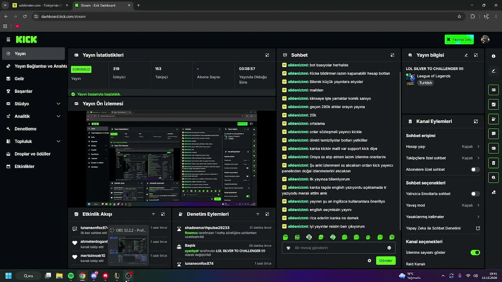Open Discord from the taskbar
502x282 pixels.
(94, 276)
